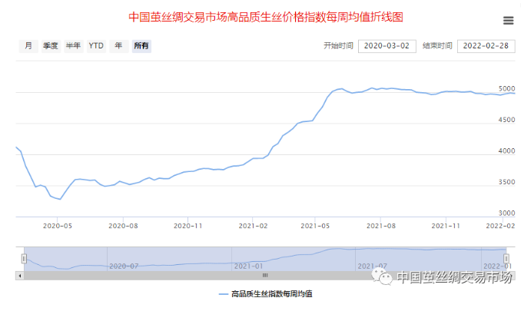Select the 所有 full range button

click(141, 46)
